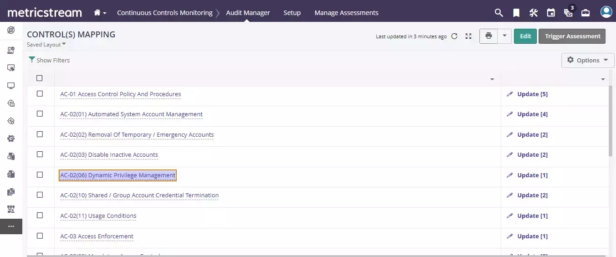616x257 pixels.
Task: Open AC-02(10) Shared / Group Account Credential Termination
Action: click(x=139, y=195)
